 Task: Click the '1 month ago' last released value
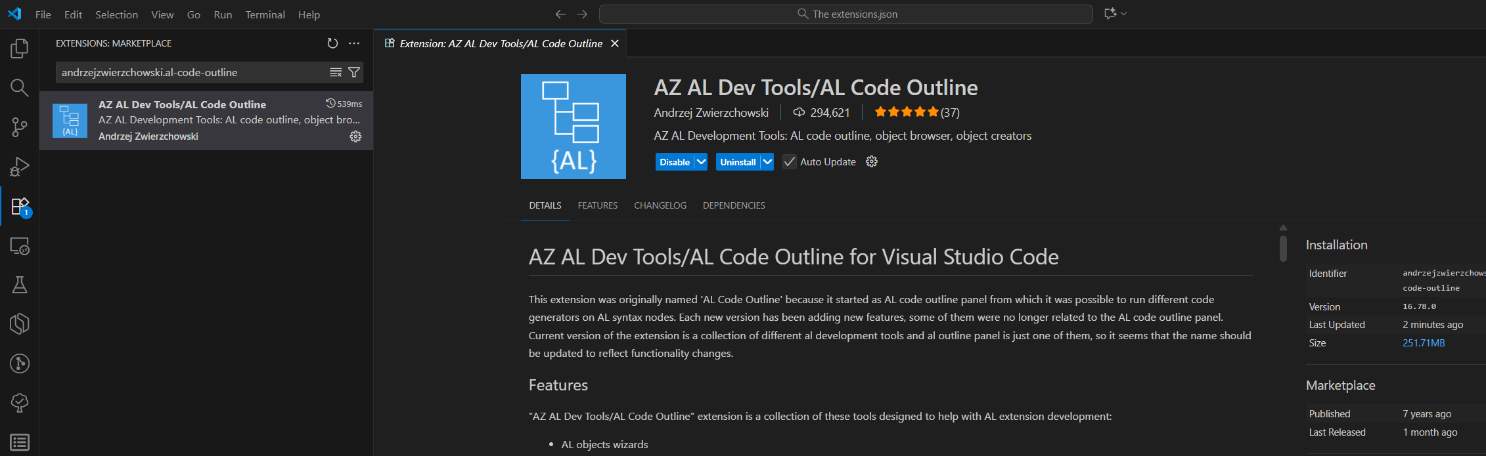click(x=1430, y=432)
